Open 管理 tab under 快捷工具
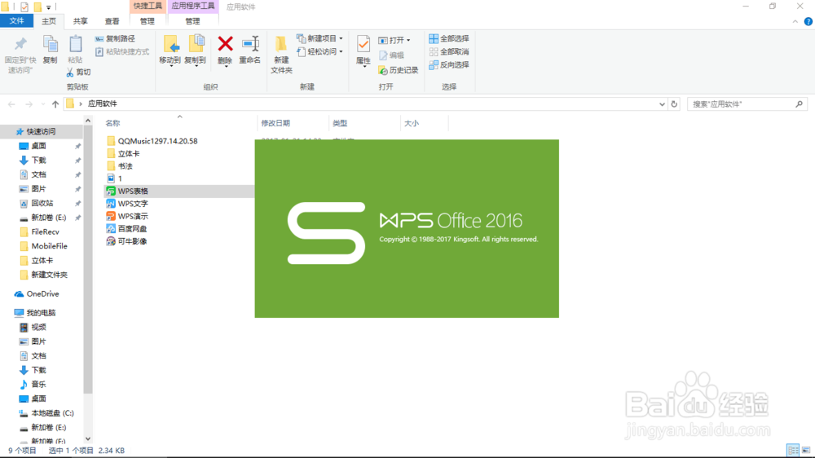The width and height of the screenshot is (815, 458). [147, 21]
